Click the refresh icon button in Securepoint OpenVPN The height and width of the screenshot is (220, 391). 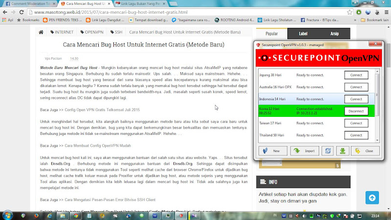(327, 151)
